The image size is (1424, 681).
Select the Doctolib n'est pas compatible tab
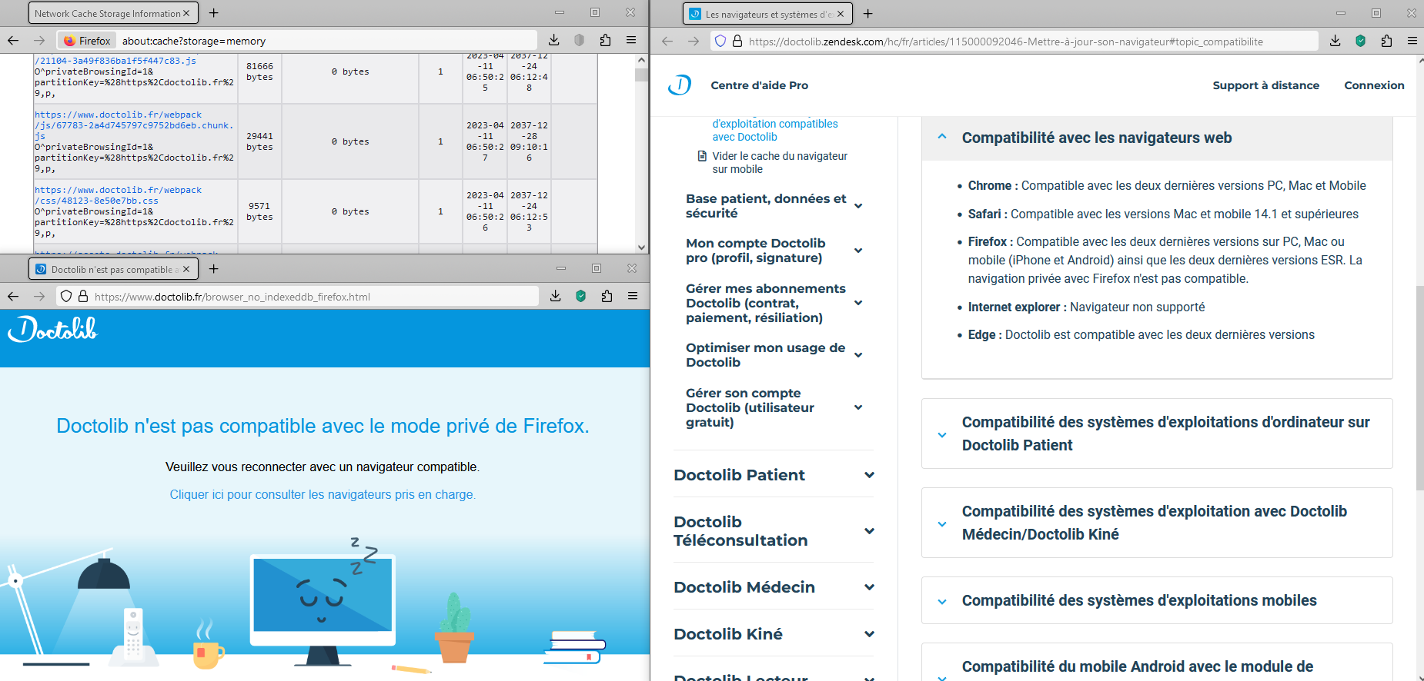113,269
